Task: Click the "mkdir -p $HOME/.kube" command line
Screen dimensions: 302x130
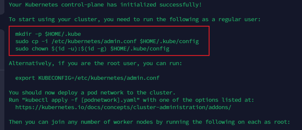Action: pyautogui.click(x=46, y=34)
